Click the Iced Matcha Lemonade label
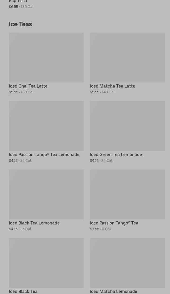The width and height of the screenshot is (170, 294). [x=114, y=291]
